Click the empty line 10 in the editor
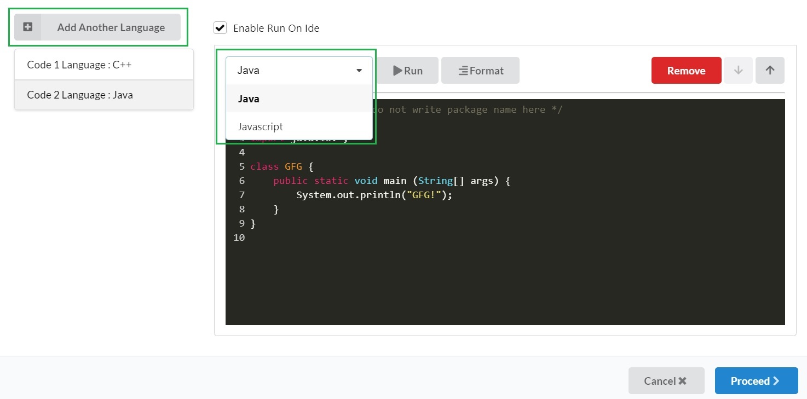The image size is (807, 399). [x=383, y=238]
